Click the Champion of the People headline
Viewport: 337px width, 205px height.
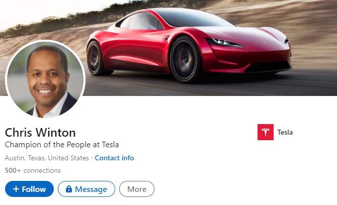tap(62, 145)
